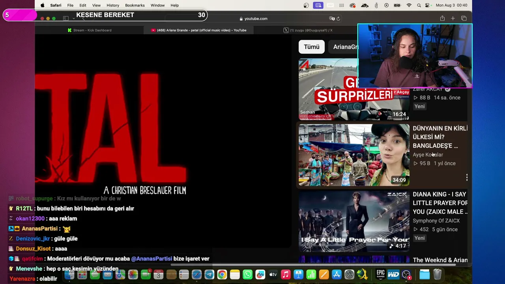505x284 pixels.
Task: Open the WD app from the Dock
Action: pos(393,275)
